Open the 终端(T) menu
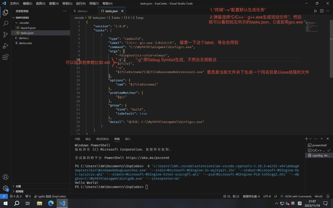333x208 pixels. 94,4
